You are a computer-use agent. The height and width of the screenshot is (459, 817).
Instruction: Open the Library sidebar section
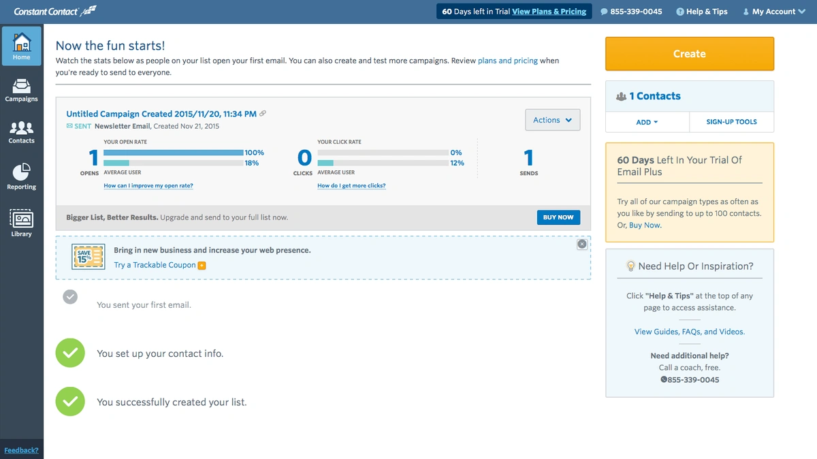pos(22,224)
